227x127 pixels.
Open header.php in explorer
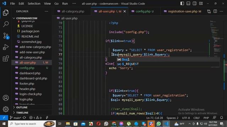[x=32, y=89]
